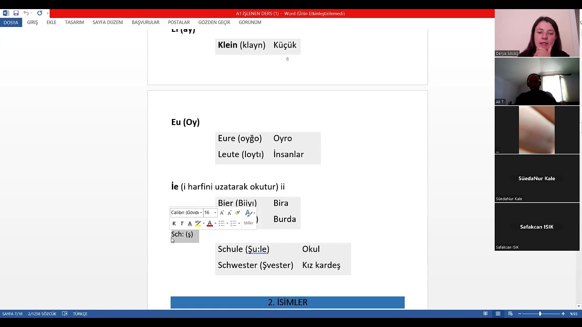Image resolution: width=582 pixels, height=327 pixels.
Task: Switch to the GİRİŞ ribbon tab
Action: click(32, 22)
